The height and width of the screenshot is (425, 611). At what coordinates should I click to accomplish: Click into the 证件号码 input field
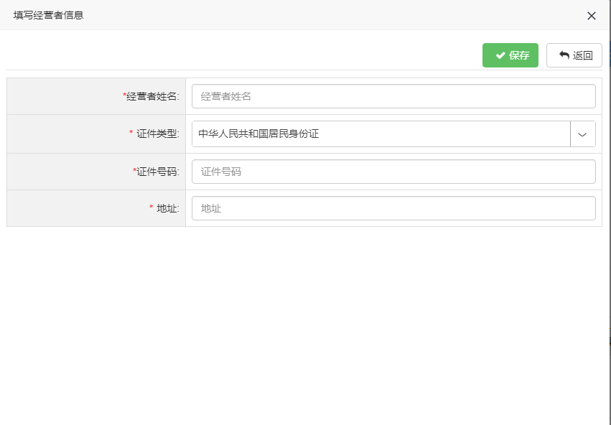click(x=392, y=171)
